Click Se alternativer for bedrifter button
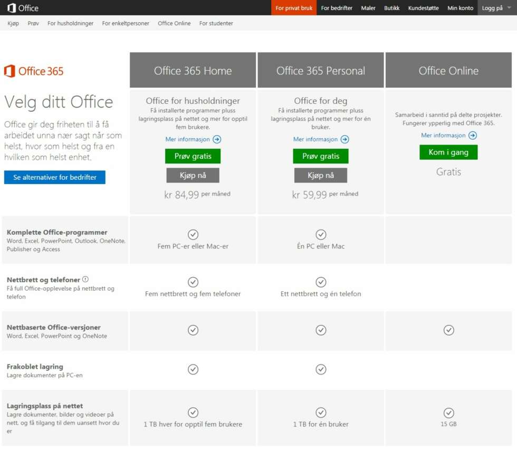The height and width of the screenshot is (451, 517). 55,177
